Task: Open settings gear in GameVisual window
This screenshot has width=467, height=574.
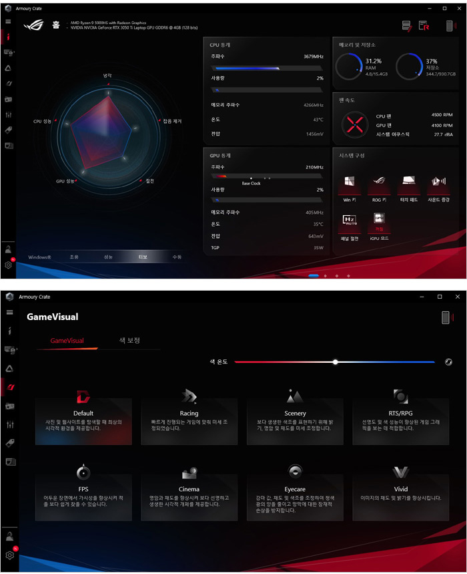Action: (10, 555)
